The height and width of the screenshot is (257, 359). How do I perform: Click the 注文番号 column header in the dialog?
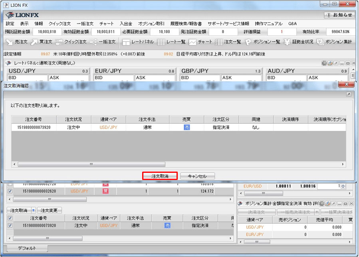tap(34, 119)
